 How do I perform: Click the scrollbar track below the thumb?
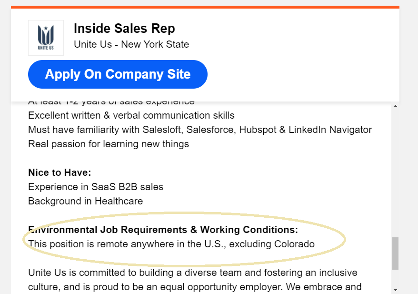click(395, 278)
